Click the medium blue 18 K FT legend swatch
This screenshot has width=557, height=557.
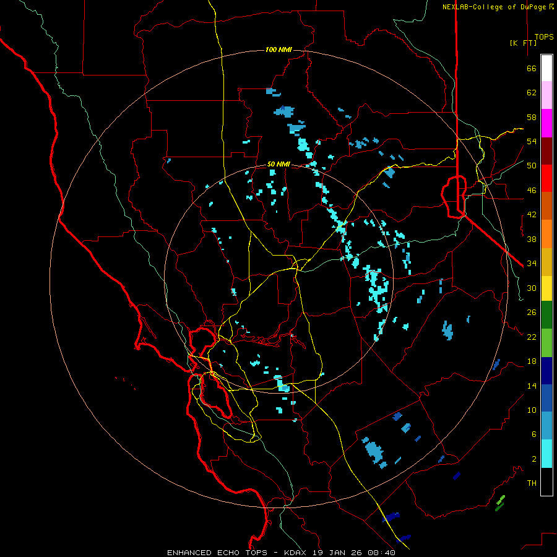[x=546, y=398]
